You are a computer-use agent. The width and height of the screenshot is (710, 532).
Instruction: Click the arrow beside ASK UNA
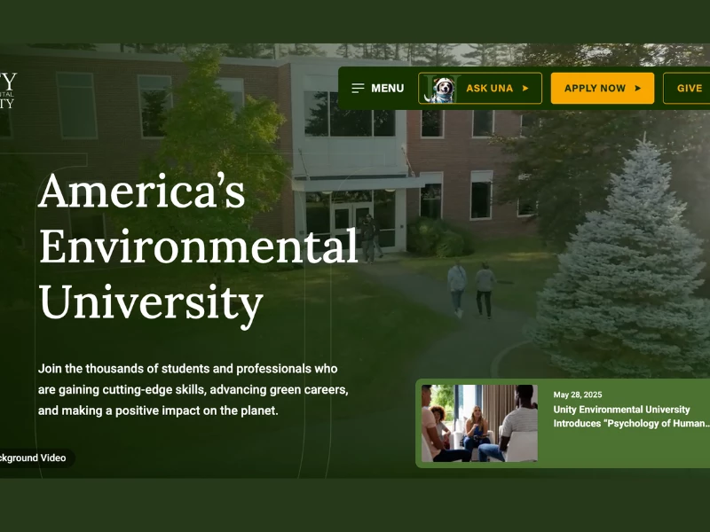tap(525, 88)
